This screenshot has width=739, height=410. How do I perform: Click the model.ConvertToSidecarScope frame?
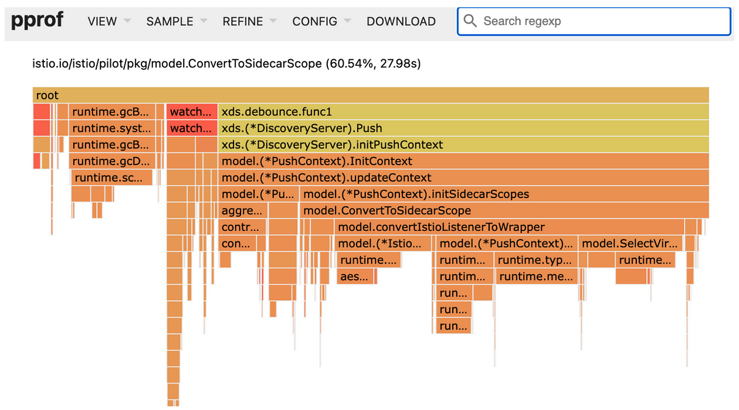pyautogui.click(x=504, y=210)
